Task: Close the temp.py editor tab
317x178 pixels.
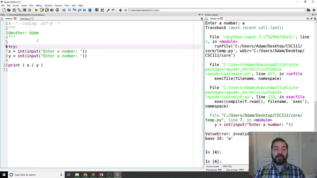Action: pos(15,19)
